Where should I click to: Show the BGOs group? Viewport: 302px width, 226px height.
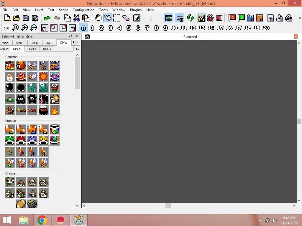(47, 49)
